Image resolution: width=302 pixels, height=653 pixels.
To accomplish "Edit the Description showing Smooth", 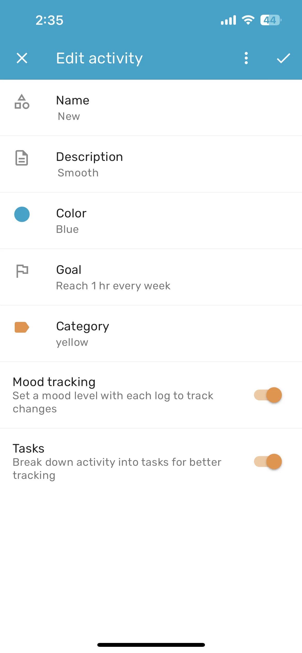I will coord(151,164).
